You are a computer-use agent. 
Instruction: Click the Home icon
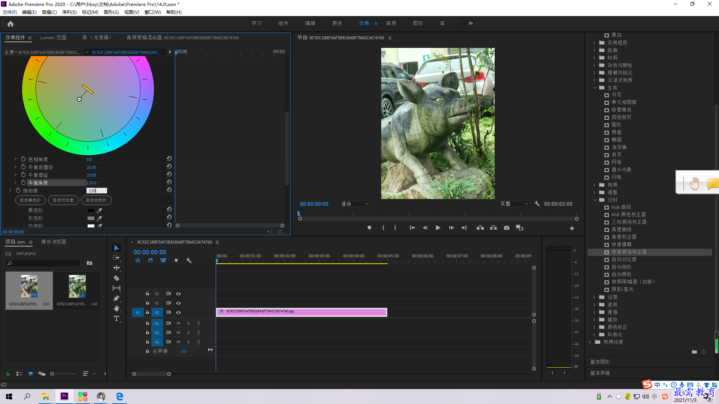pos(10,24)
